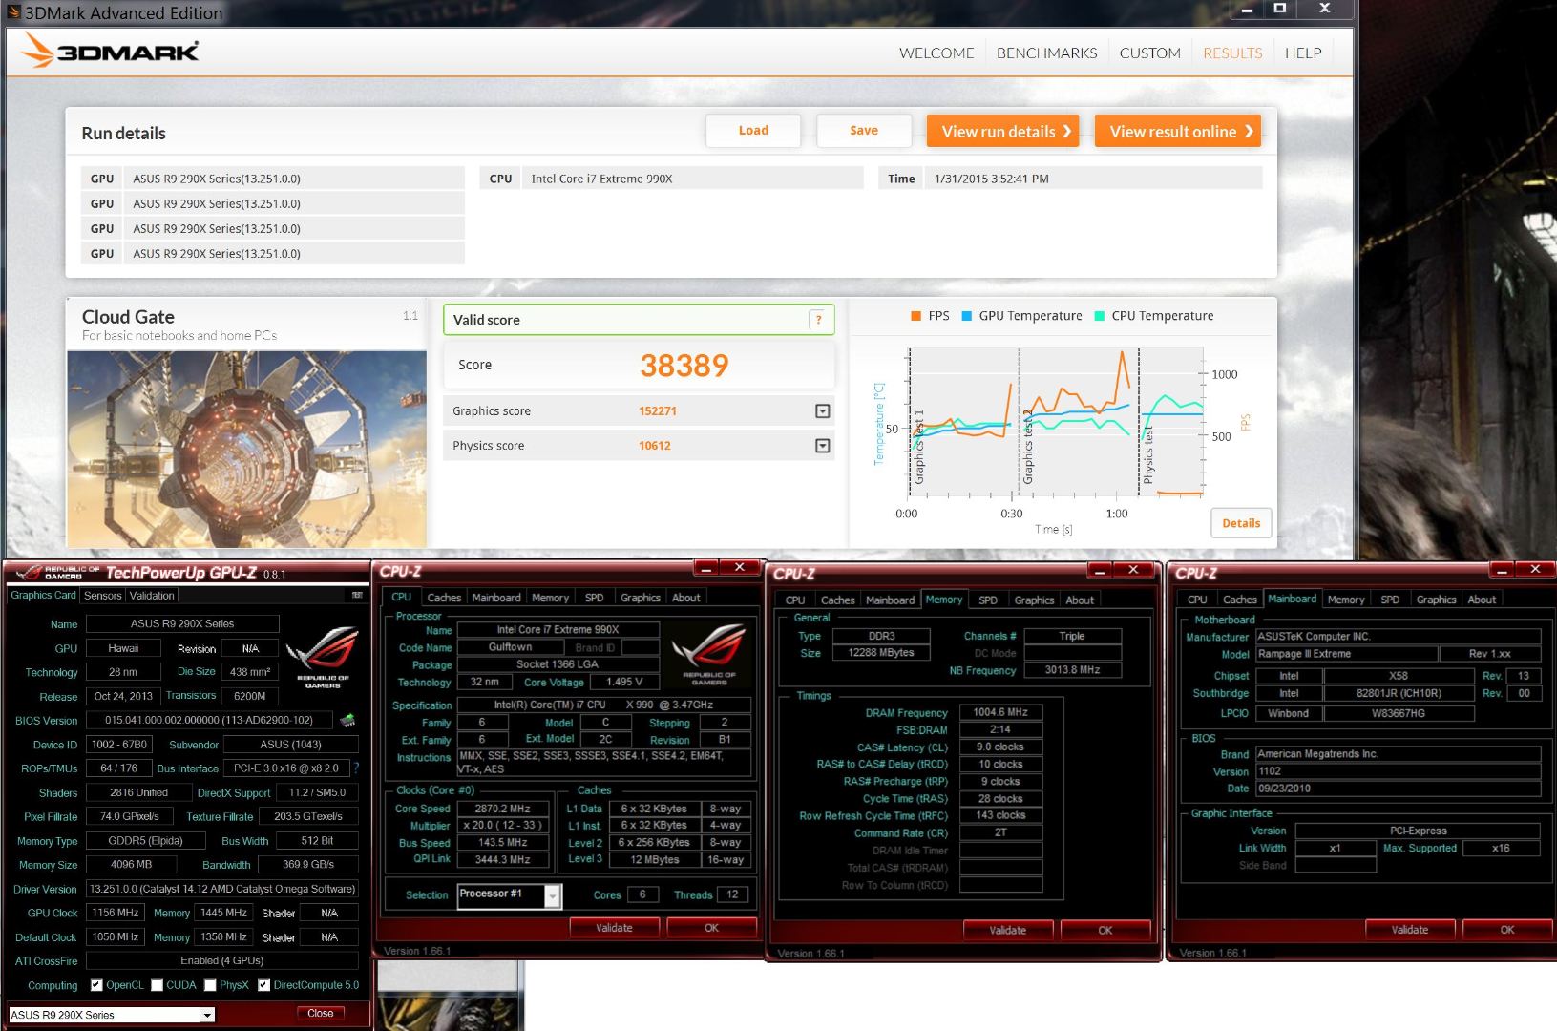Toggle the OpenCL checkbox
The width and height of the screenshot is (1557, 1031).
(96, 985)
